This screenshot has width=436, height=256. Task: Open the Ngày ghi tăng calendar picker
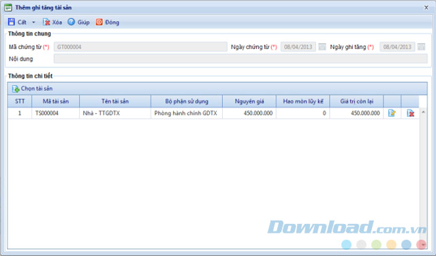tap(421, 47)
